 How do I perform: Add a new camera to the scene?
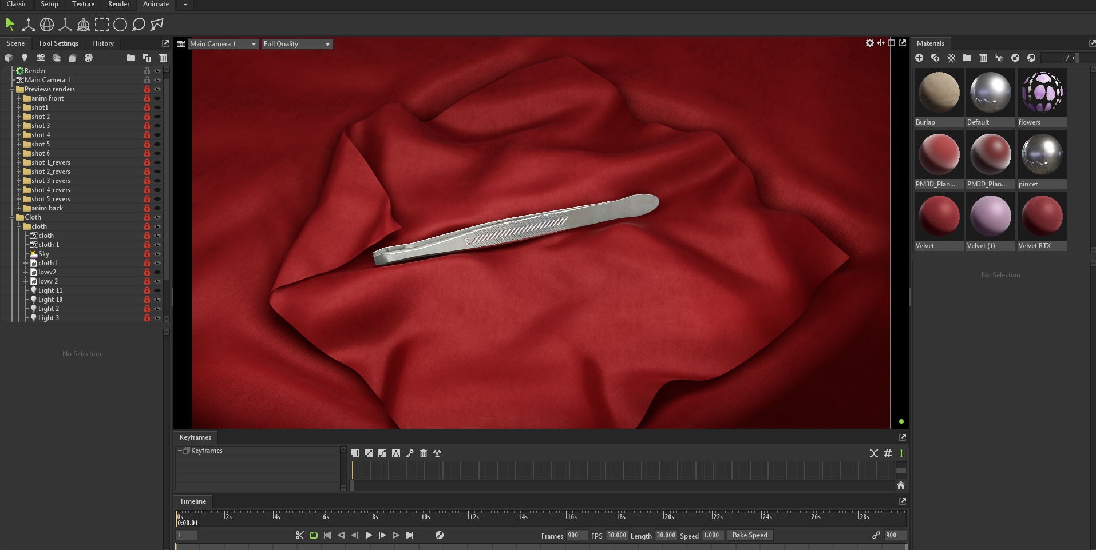click(x=40, y=58)
